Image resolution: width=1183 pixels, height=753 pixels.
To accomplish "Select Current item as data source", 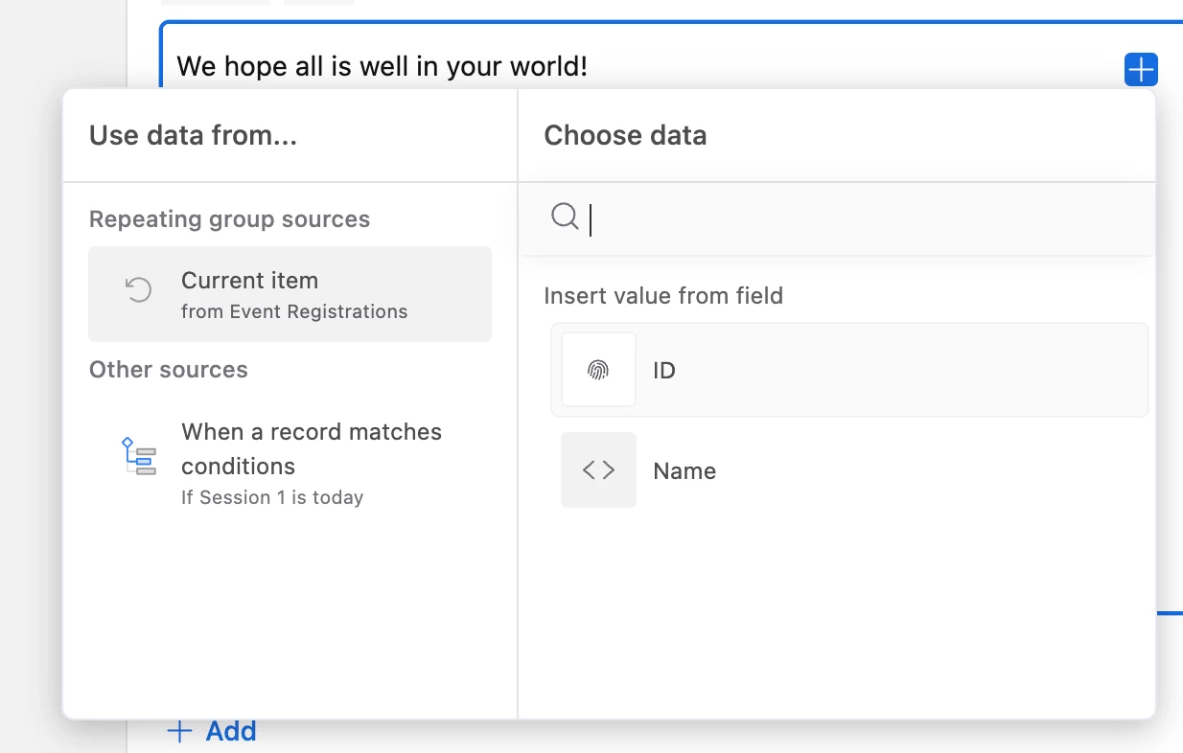I will coord(290,293).
